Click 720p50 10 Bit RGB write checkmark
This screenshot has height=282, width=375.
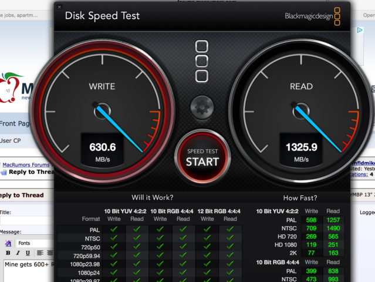(x=160, y=247)
